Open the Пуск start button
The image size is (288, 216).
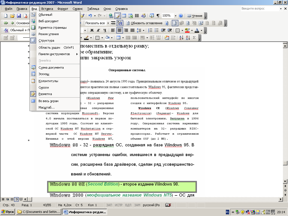[8, 212]
